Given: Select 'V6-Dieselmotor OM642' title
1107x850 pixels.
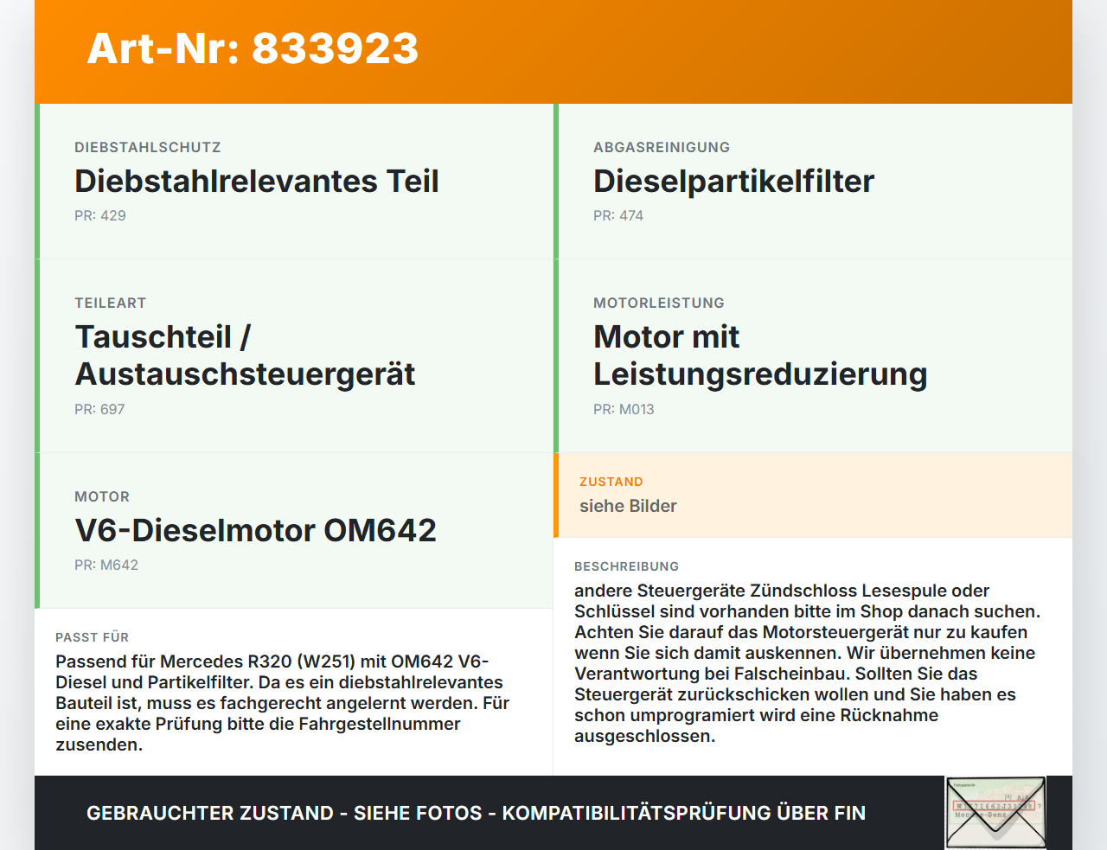Looking at the screenshot, I should tap(255, 530).
